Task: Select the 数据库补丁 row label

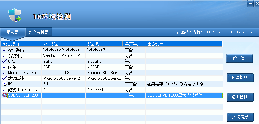Action: click(x=18, y=78)
